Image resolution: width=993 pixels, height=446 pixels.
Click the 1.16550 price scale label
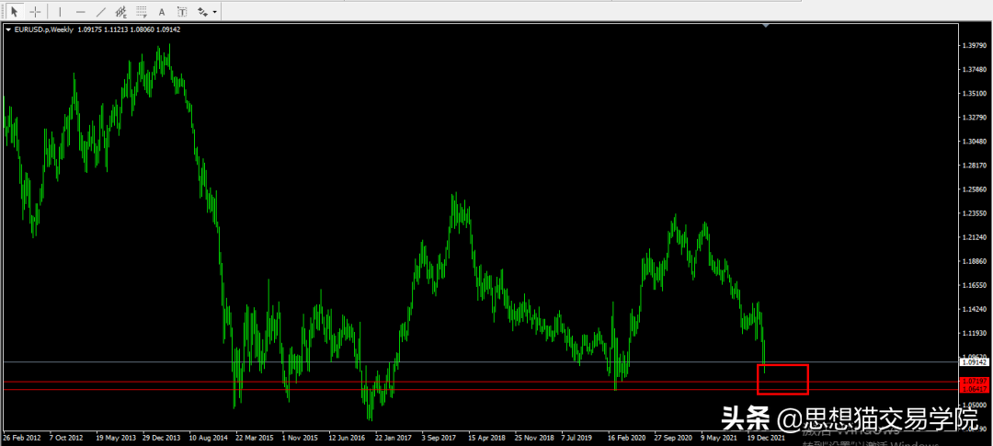pyautogui.click(x=974, y=286)
